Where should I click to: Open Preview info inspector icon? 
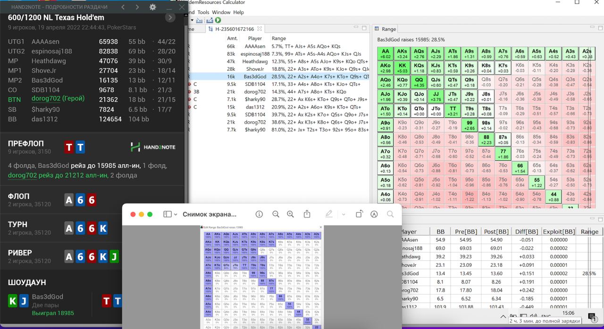tap(259, 214)
